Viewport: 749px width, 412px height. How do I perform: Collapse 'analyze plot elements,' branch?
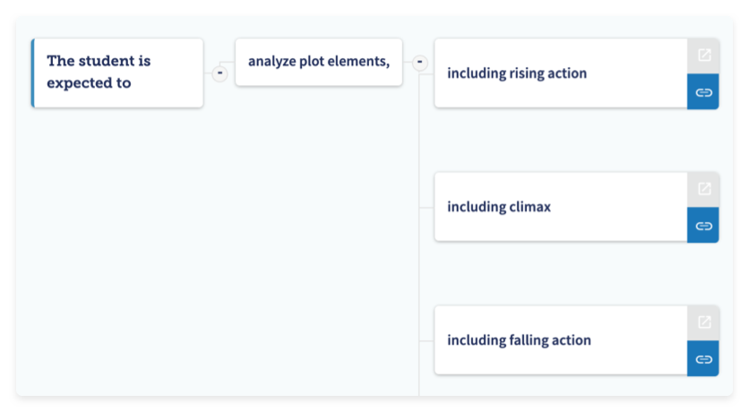(x=419, y=63)
